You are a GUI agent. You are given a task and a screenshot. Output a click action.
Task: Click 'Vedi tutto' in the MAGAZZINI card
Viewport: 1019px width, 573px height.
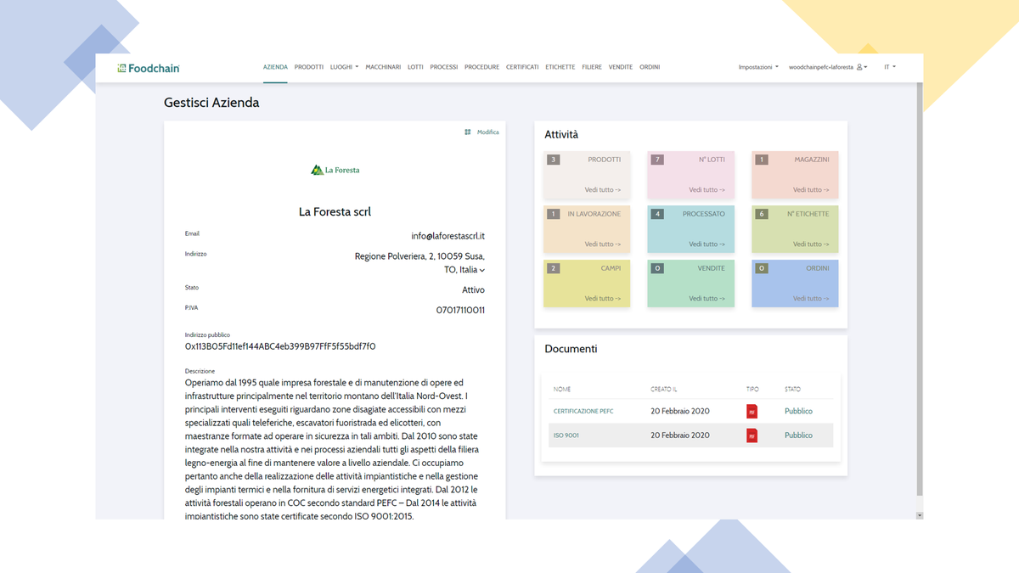(x=811, y=190)
